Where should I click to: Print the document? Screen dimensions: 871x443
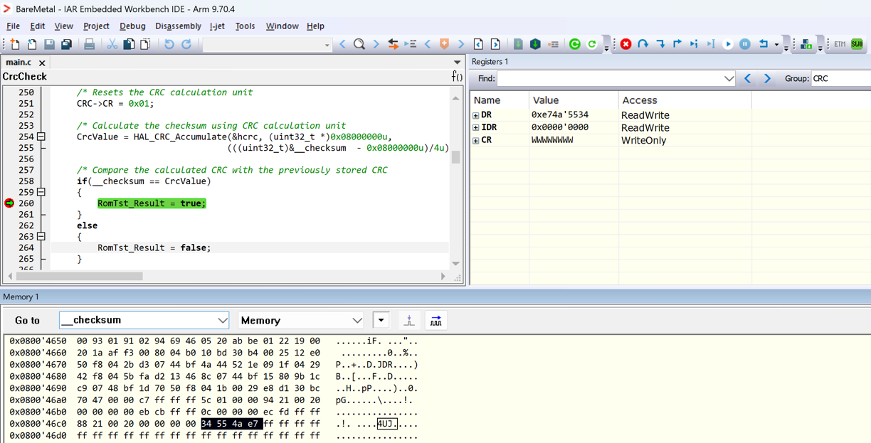click(x=89, y=44)
